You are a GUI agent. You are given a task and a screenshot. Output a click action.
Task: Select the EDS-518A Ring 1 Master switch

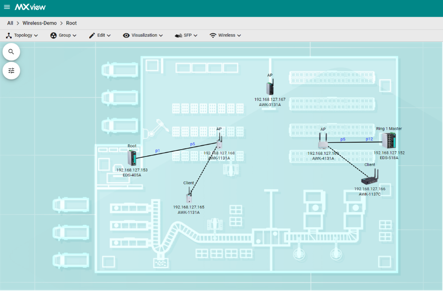[x=389, y=141]
